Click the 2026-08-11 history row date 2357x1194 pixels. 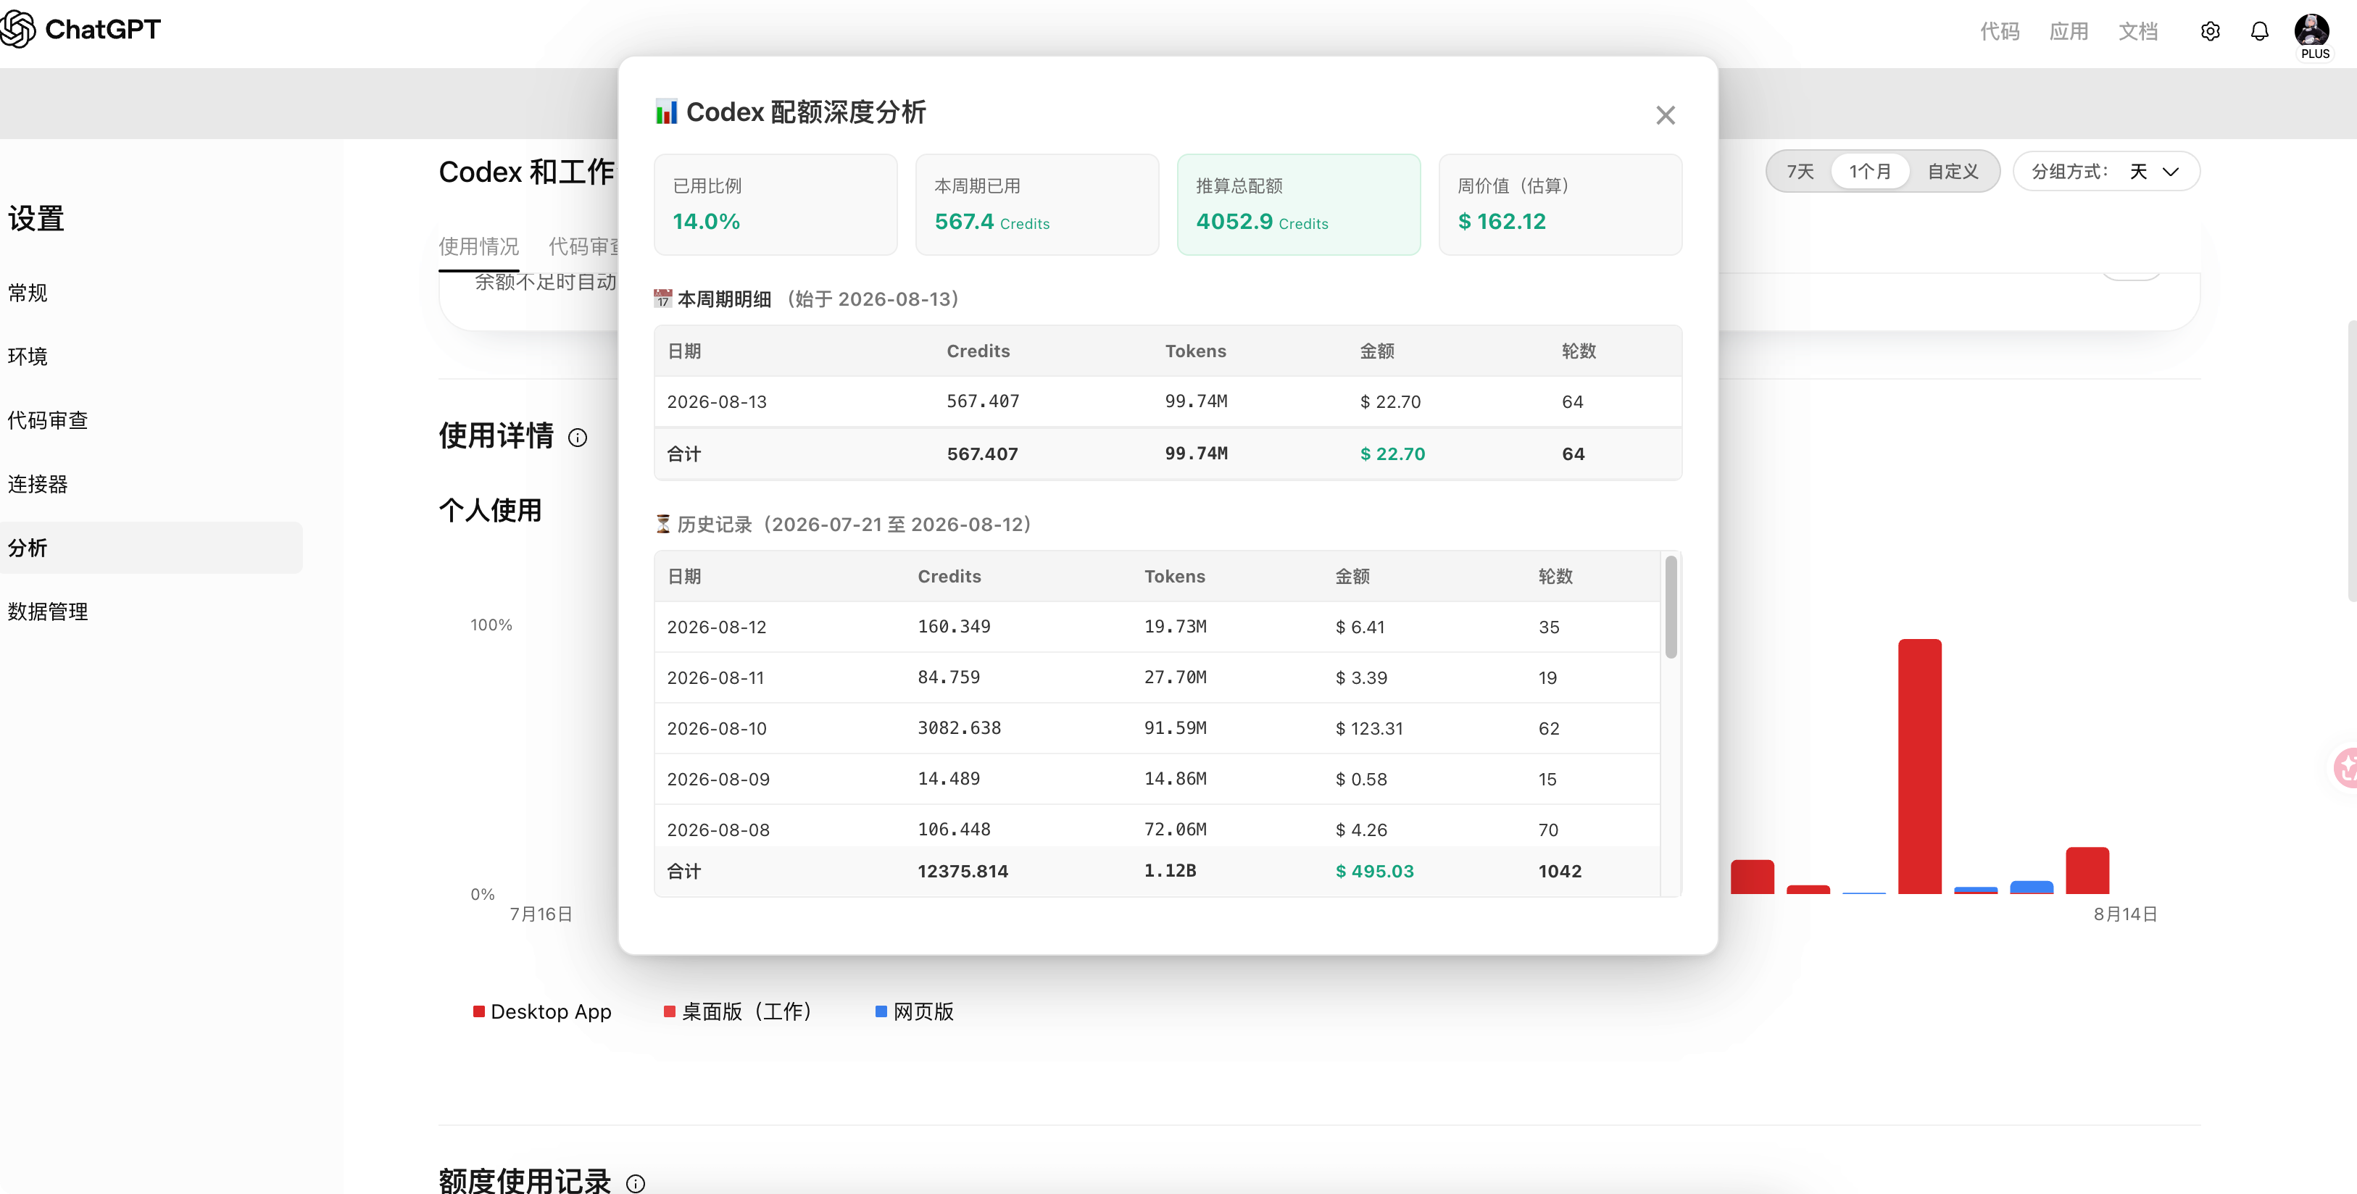pyautogui.click(x=715, y=678)
